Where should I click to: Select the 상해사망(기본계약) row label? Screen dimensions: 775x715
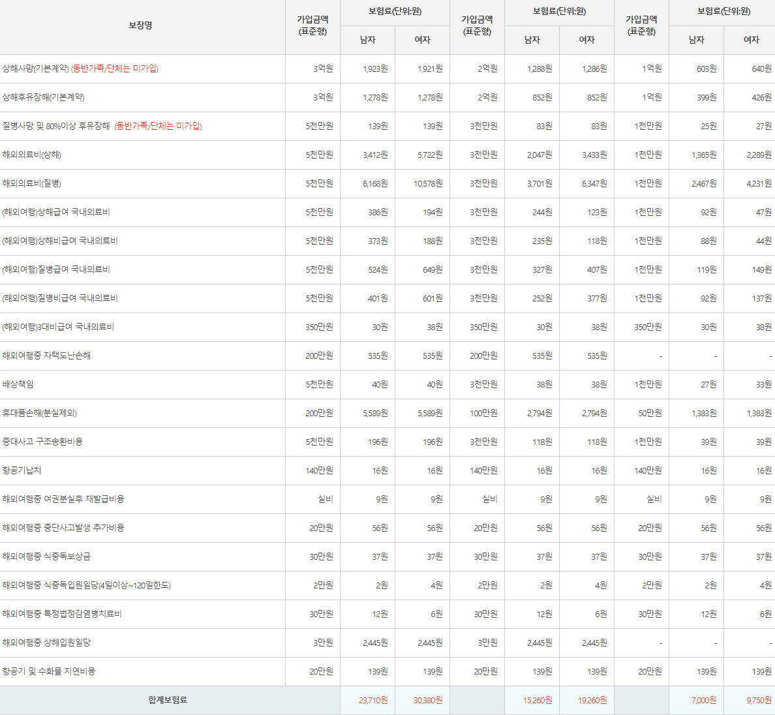coord(36,68)
